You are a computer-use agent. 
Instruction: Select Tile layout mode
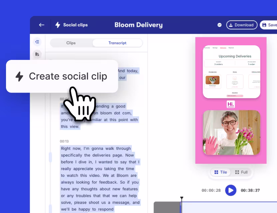[220, 172]
